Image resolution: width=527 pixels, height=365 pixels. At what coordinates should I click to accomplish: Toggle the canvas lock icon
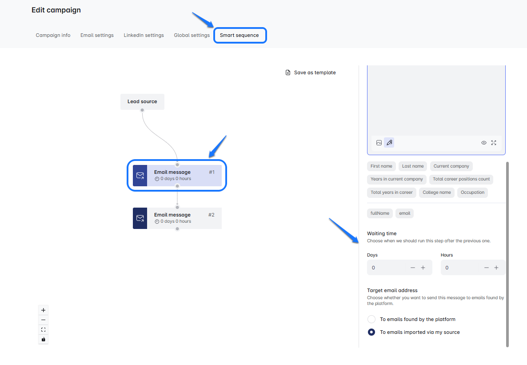tap(43, 340)
